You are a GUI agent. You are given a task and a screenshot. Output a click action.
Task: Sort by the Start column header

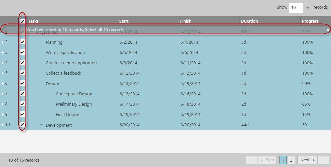tap(124, 21)
